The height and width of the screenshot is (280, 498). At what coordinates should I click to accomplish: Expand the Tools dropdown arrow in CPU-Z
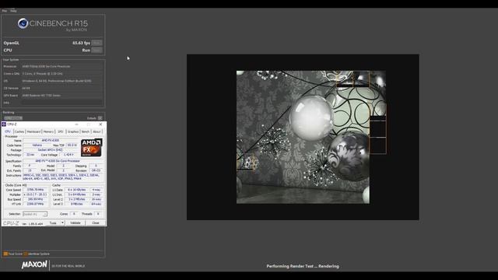pos(62,223)
